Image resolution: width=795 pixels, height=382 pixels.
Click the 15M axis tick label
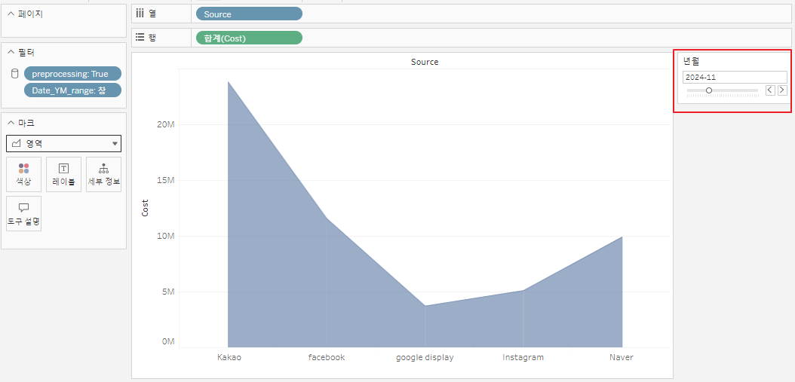(x=166, y=180)
